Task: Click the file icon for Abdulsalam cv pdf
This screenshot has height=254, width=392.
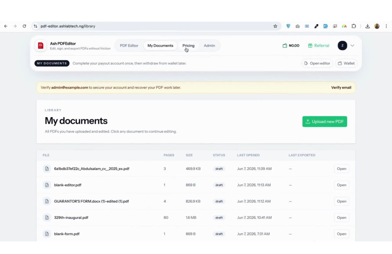Action: [47, 169]
